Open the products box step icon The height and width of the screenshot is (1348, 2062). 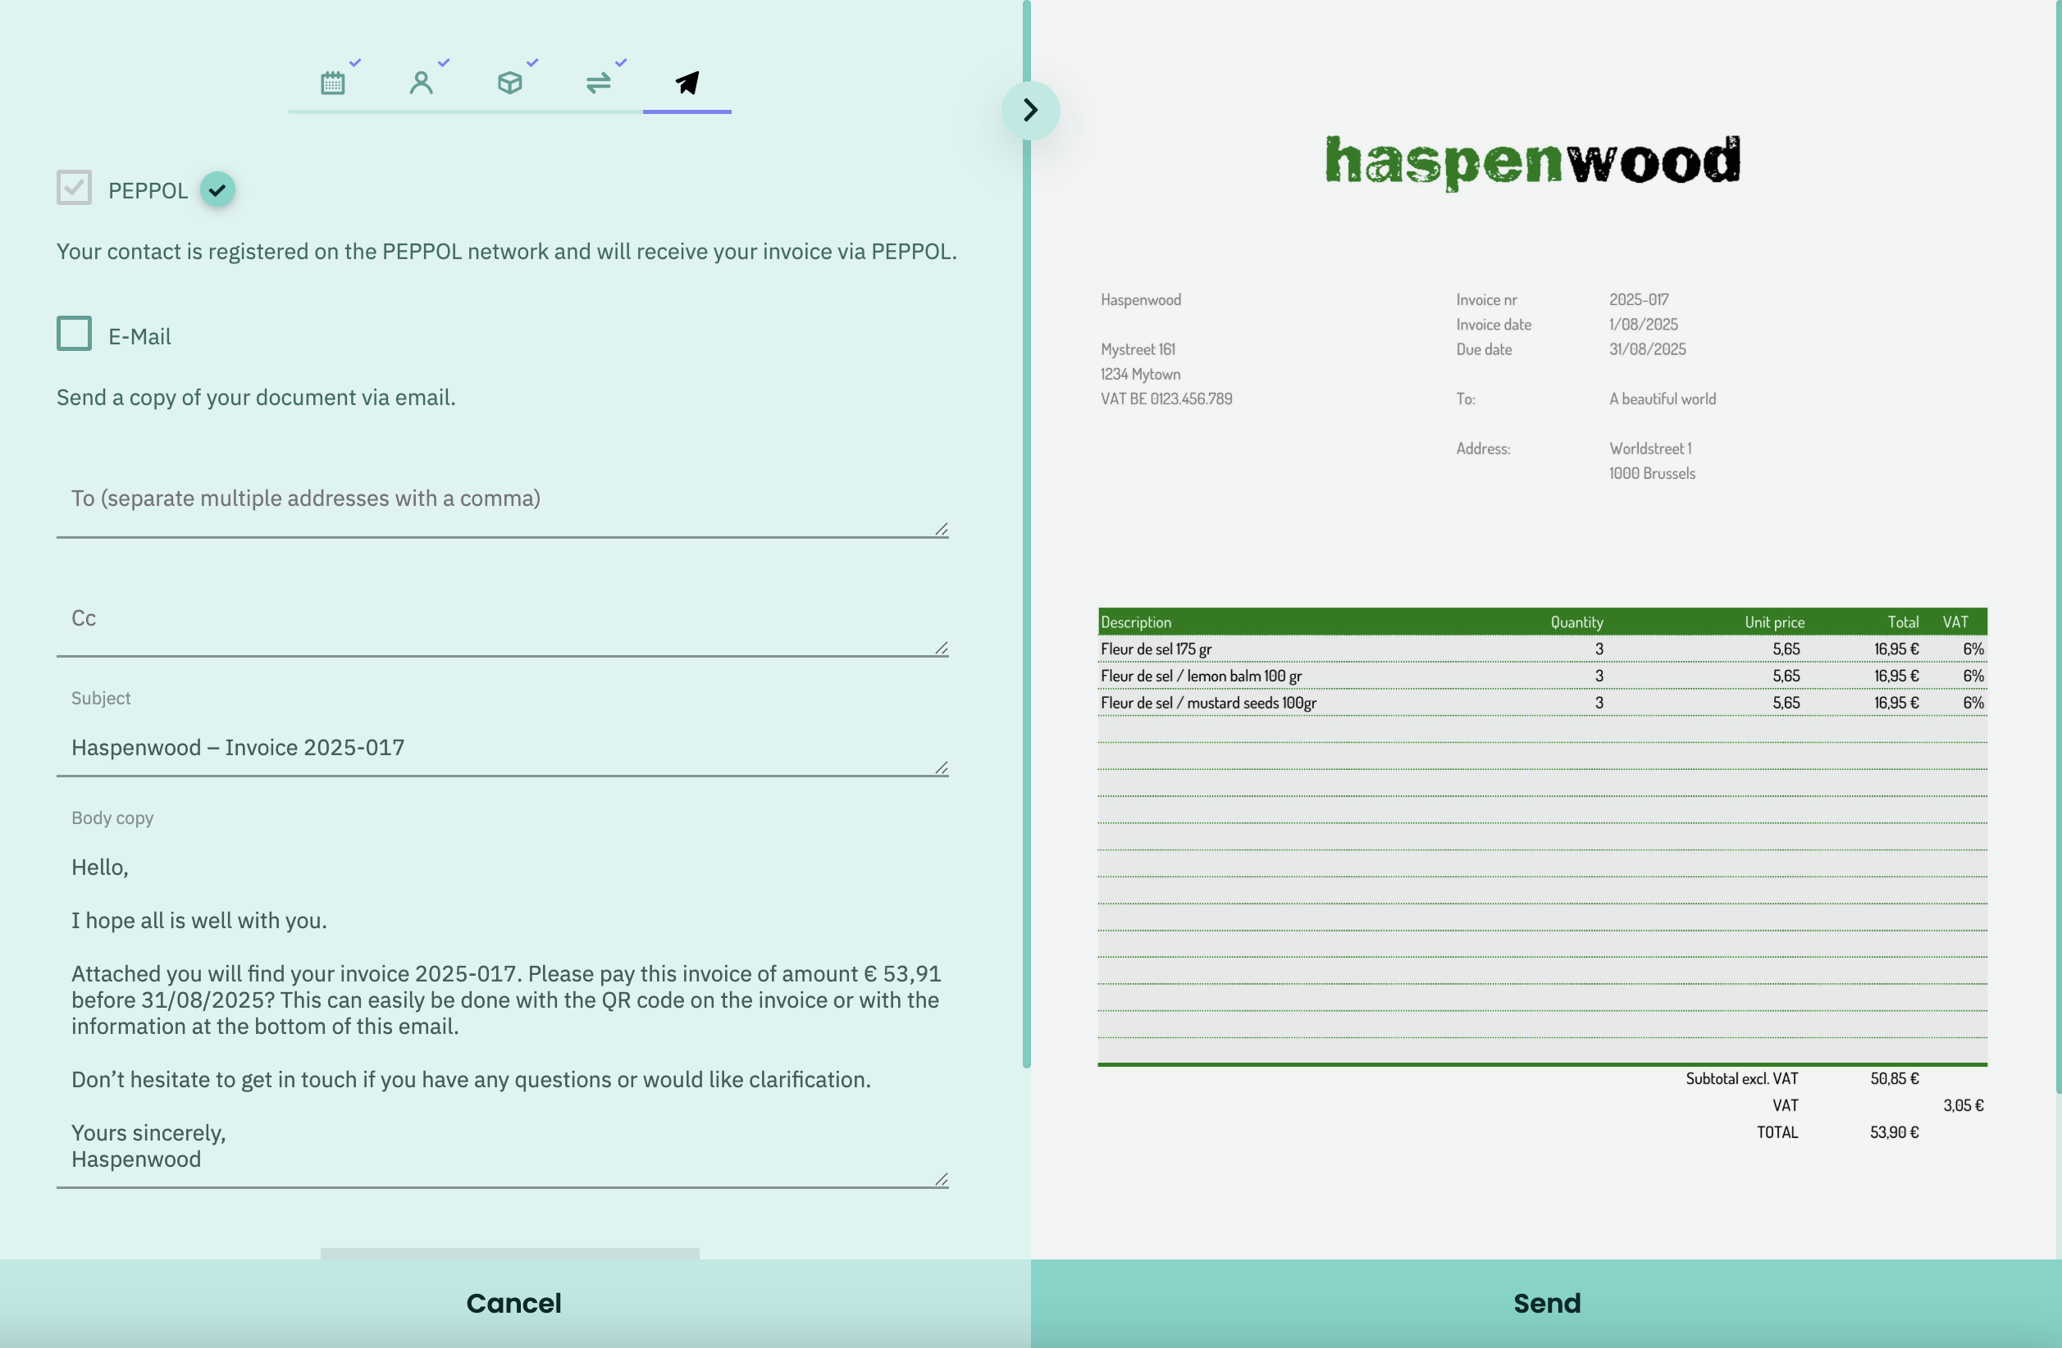[x=509, y=82]
